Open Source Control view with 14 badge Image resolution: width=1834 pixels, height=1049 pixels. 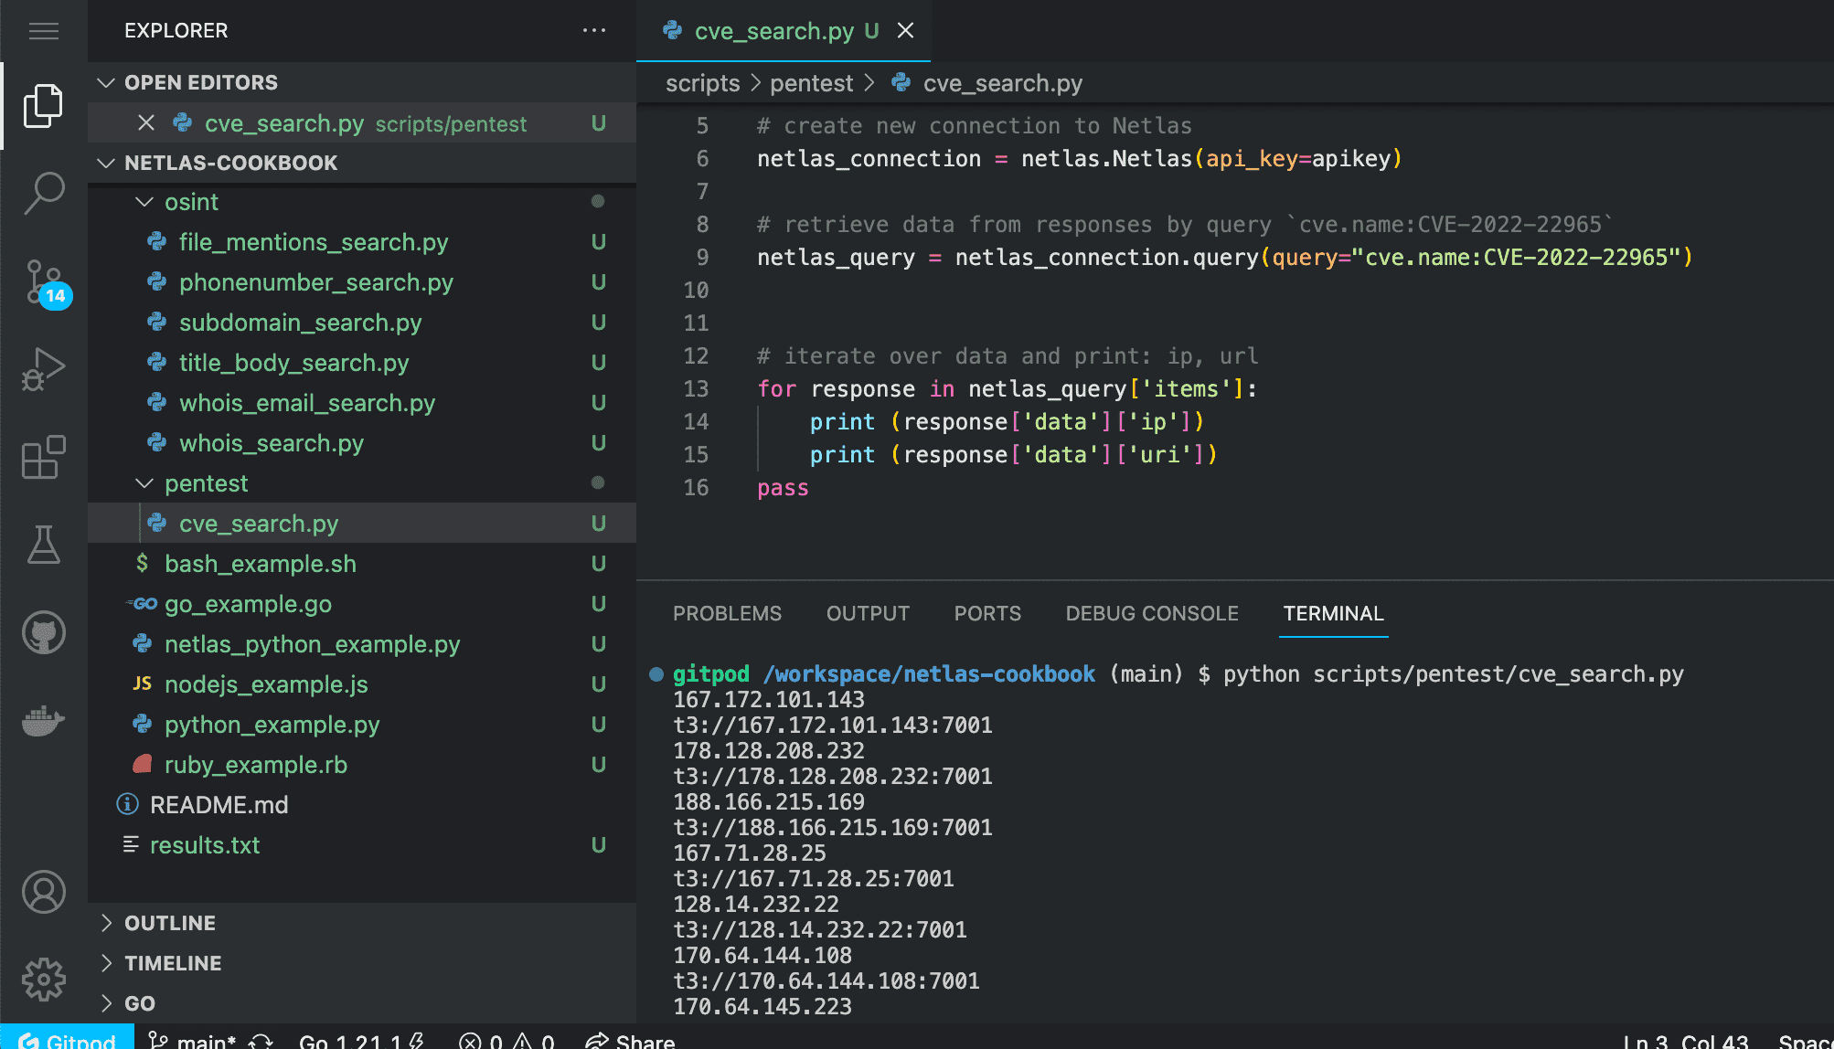coord(43,281)
